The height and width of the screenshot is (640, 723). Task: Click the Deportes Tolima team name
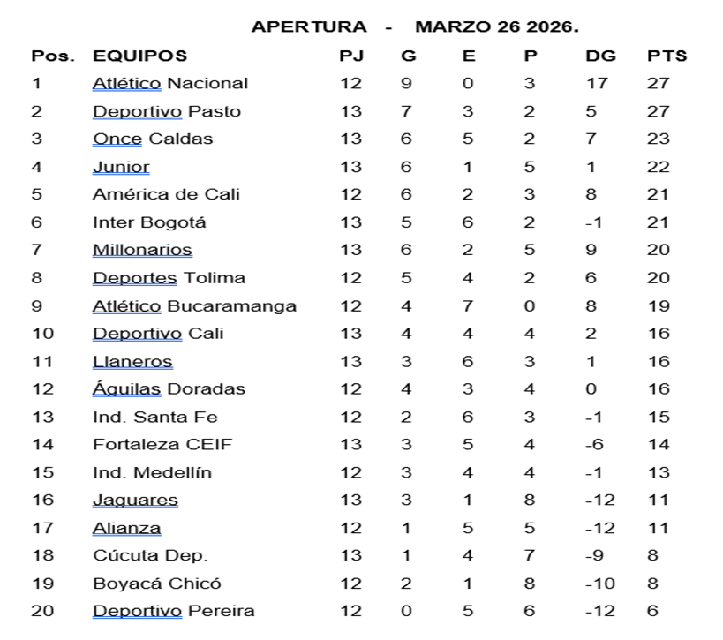(169, 278)
